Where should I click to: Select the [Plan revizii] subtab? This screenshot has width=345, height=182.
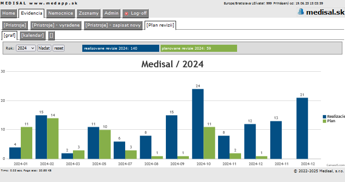[160, 25]
